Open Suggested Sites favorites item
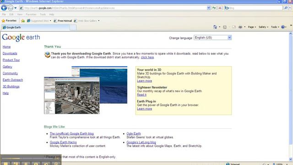293x165 pixels. click(x=39, y=21)
